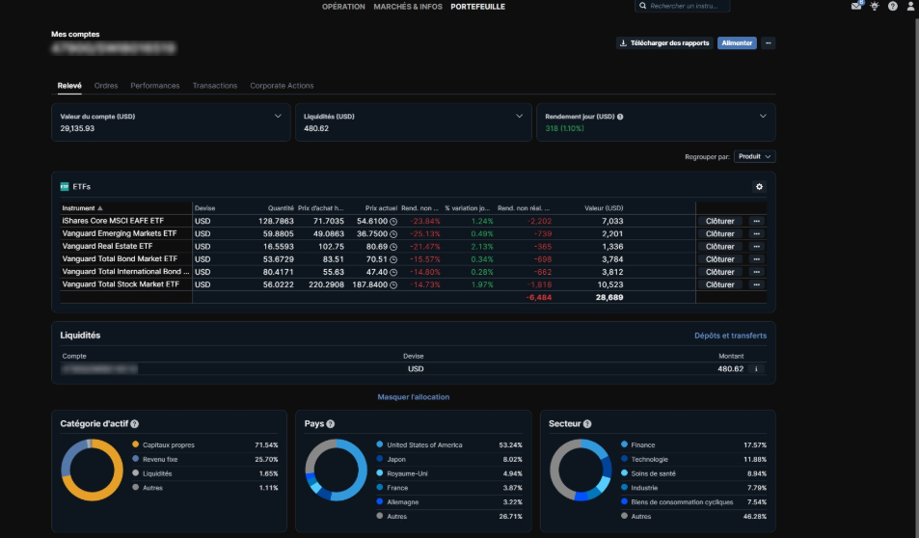Click help icon next to Catégorie d'actif
The height and width of the screenshot is (538, 919).
134,424
